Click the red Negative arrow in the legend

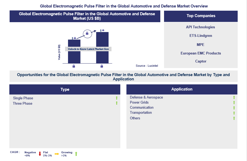pos(40,154)
